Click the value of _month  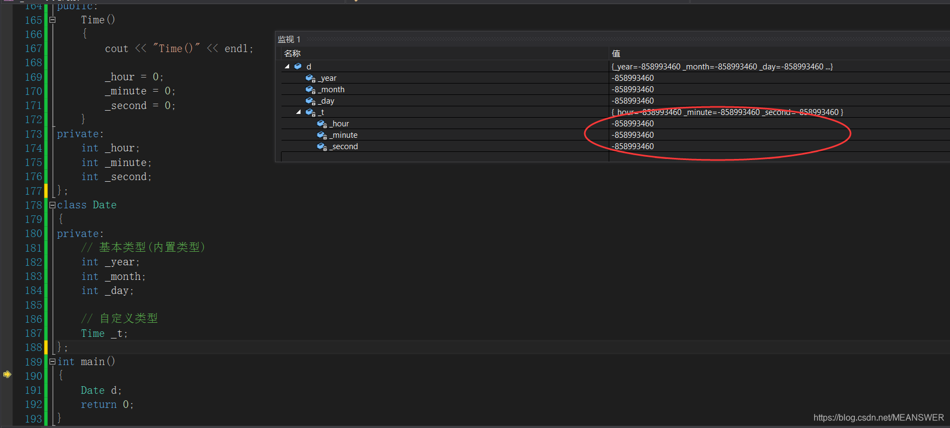(633, 90)
